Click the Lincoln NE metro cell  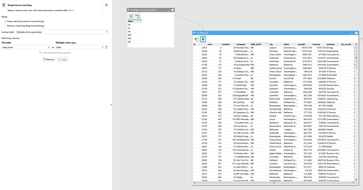pyautogui.click(x=290, y=78)
